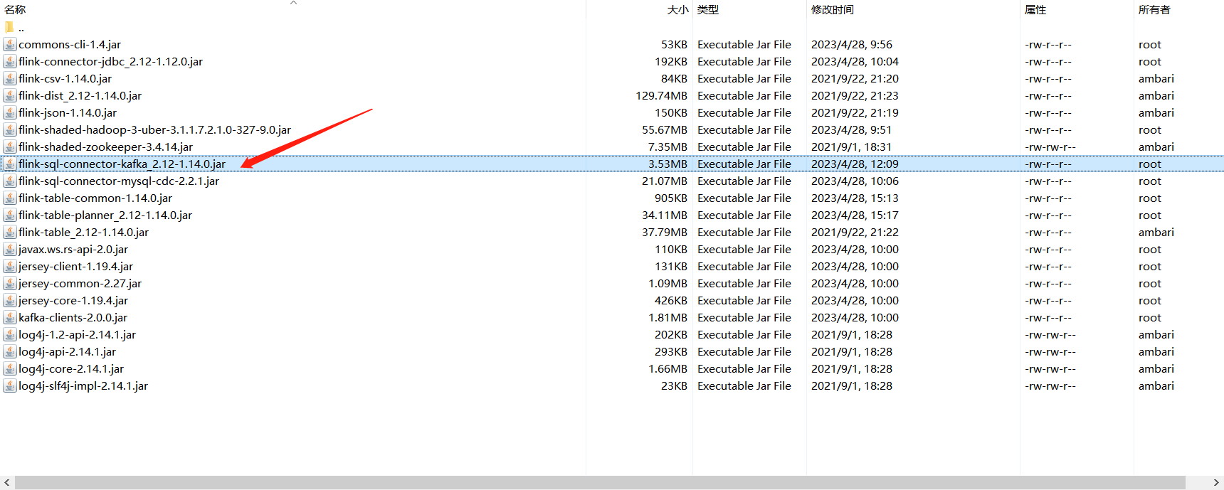Sort files by the 类型 column header

click(708, 9)
